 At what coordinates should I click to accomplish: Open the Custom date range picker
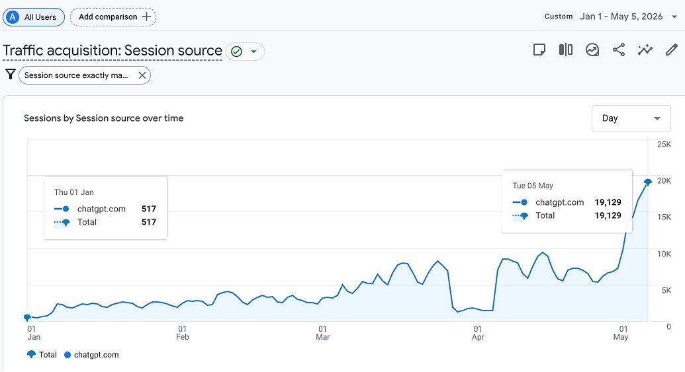pos(611,17)
